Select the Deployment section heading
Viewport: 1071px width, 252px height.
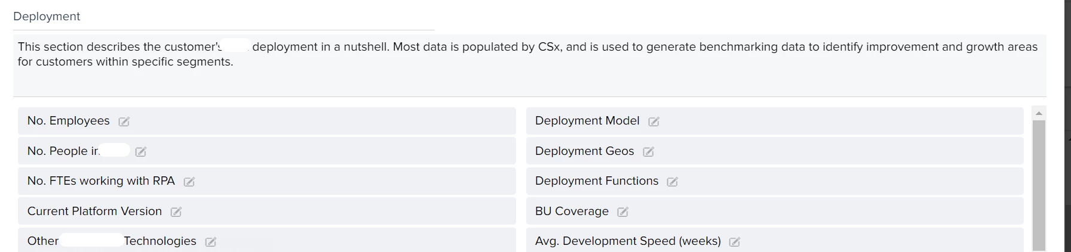pyautogui.click(x=47, y=17)
